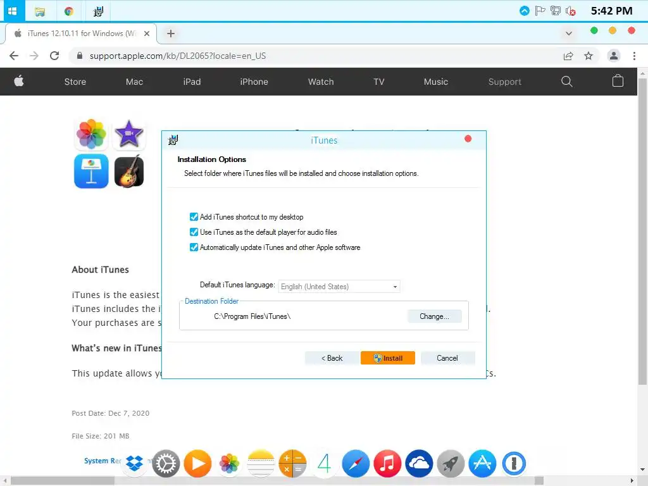The width and height of the screenshot is (648, 486).
Task: Click the flag notification tray icon
Action: [540, 11]
